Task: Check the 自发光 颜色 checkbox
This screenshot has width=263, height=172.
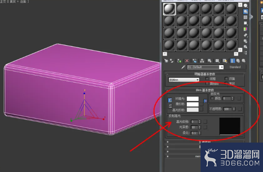Action: pos(212,98)
